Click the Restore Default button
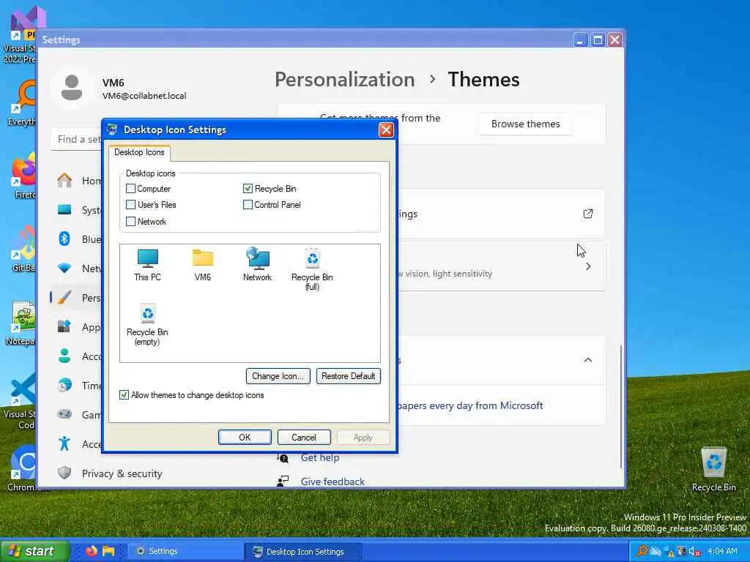 (x=348, y=376)
